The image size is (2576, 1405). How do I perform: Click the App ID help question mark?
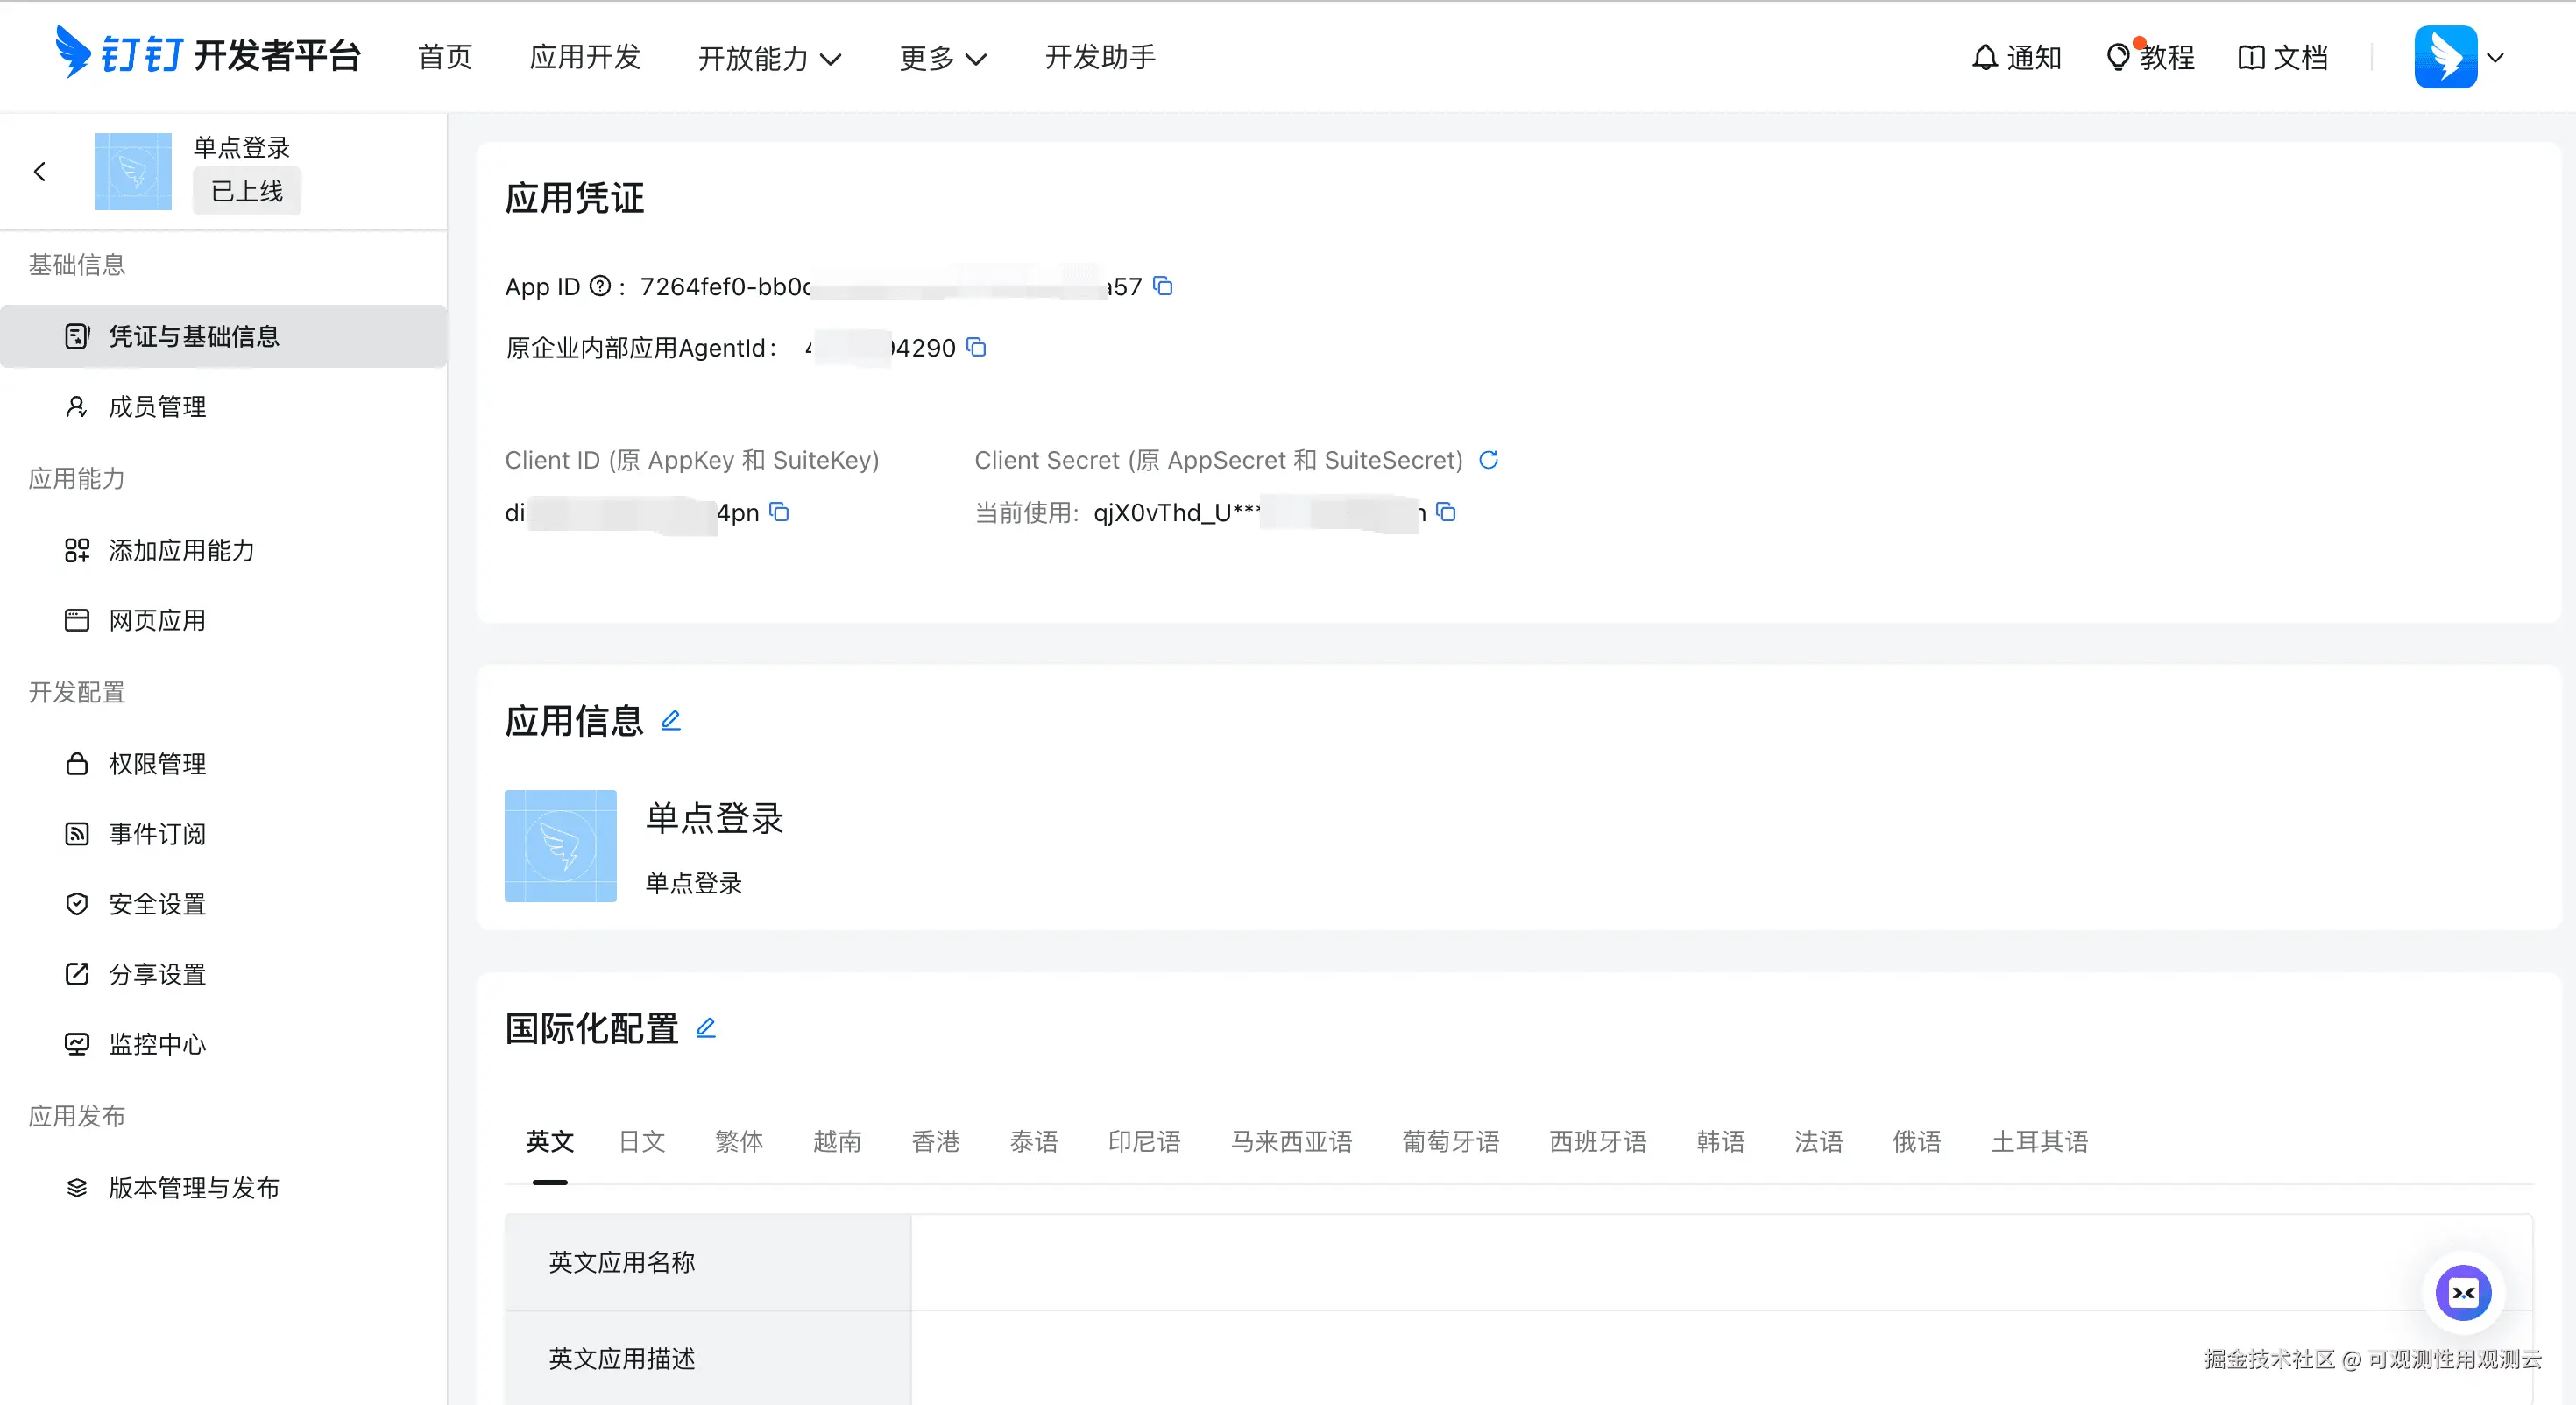tap(600, 287)
